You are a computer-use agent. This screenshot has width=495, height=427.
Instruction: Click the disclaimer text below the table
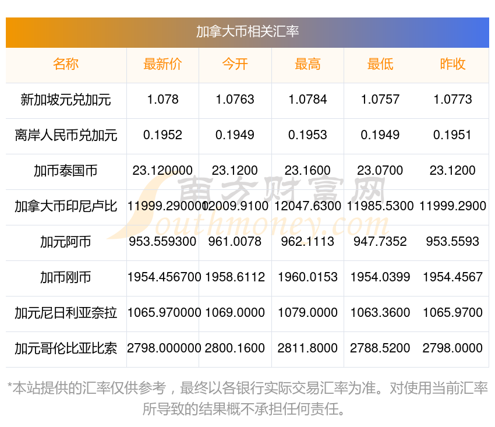click(248, 398)
